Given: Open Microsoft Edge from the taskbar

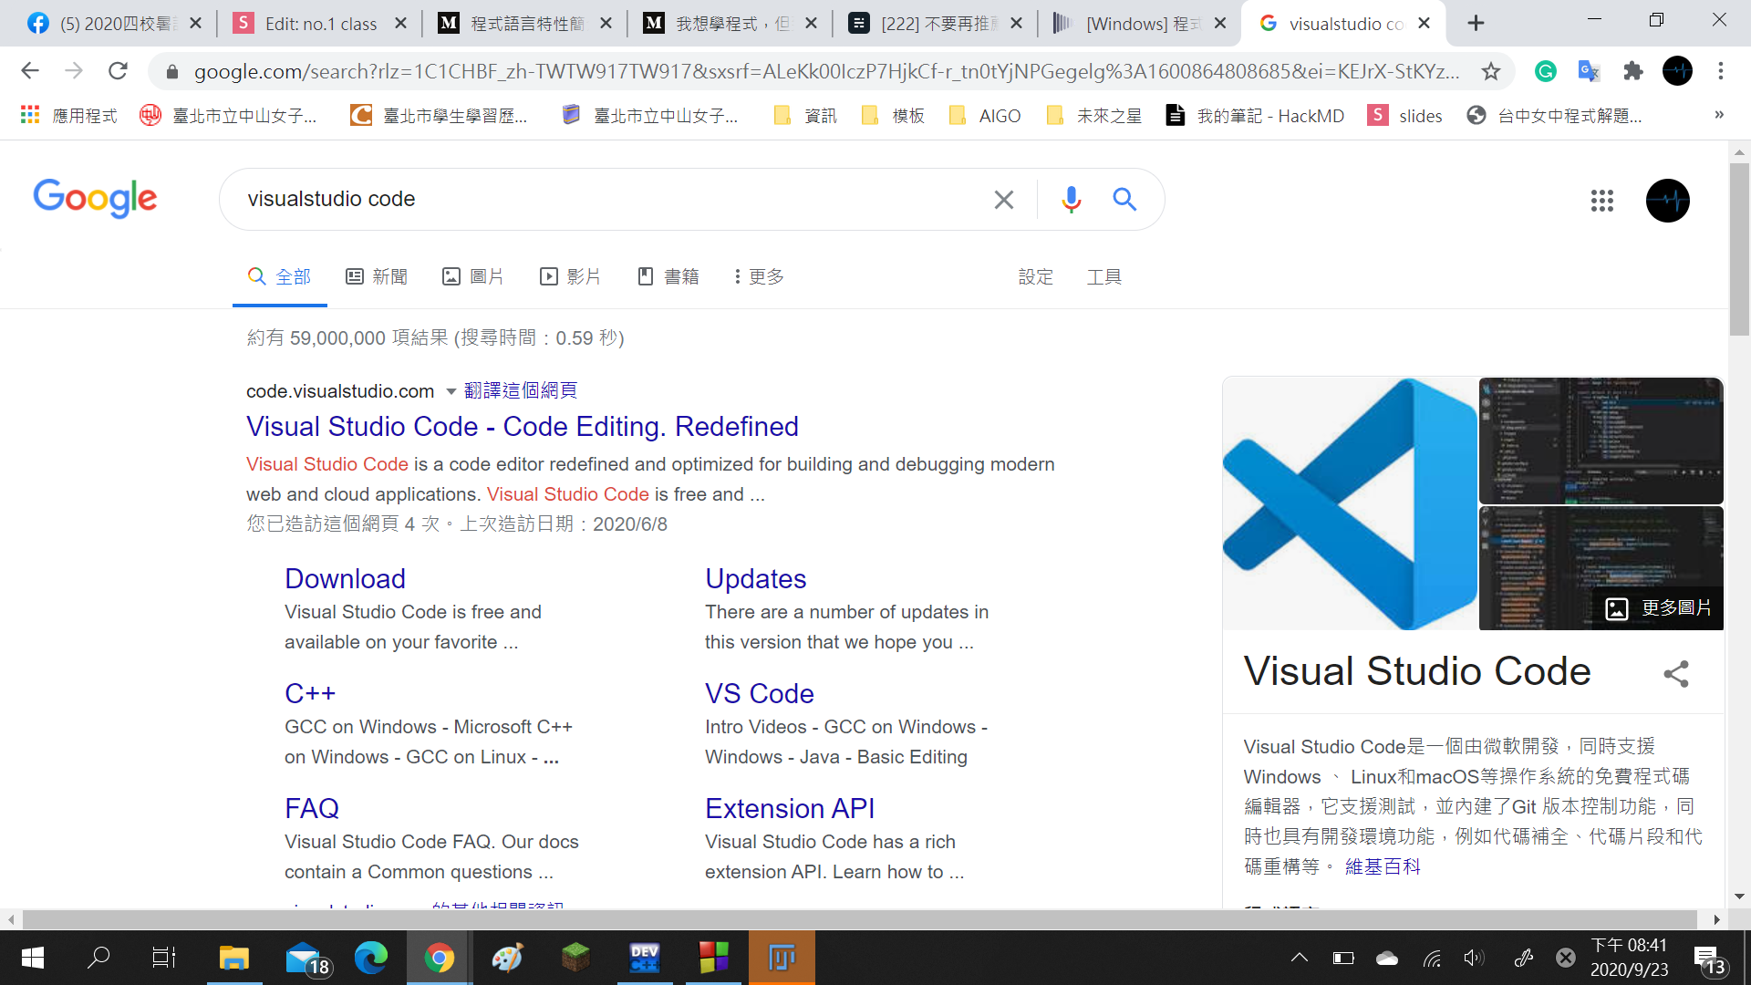Looking at the screenshot, I should click(370, 958).
